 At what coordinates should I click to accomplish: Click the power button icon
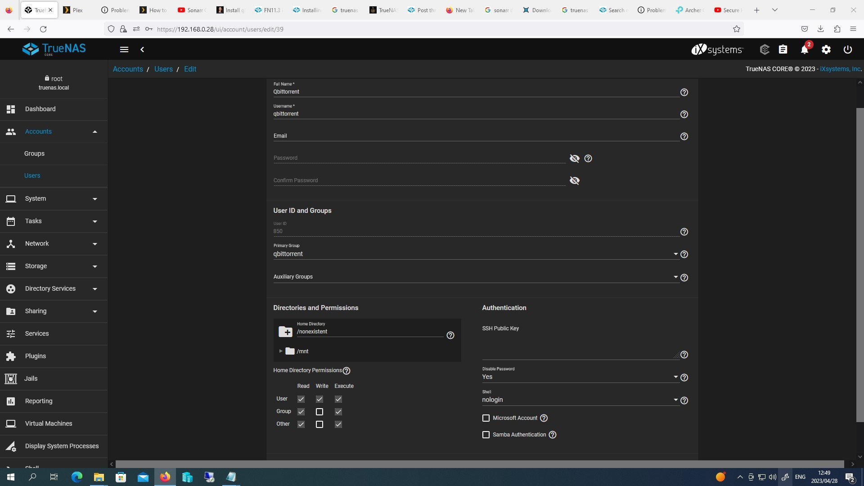click(x=847, y=49)
